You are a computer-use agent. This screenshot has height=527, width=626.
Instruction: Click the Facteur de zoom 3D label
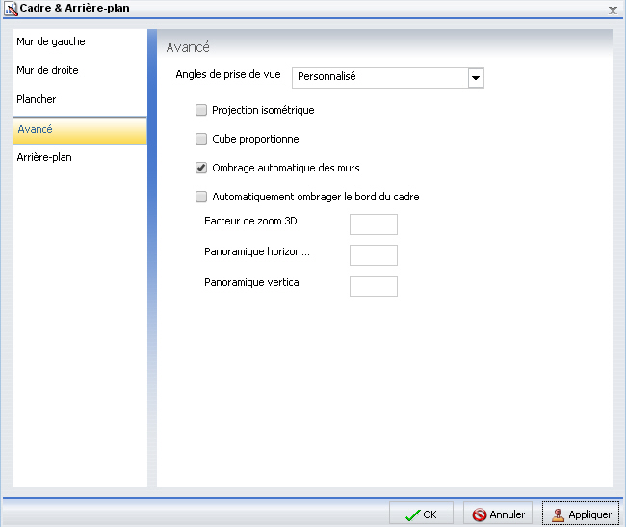250,221
